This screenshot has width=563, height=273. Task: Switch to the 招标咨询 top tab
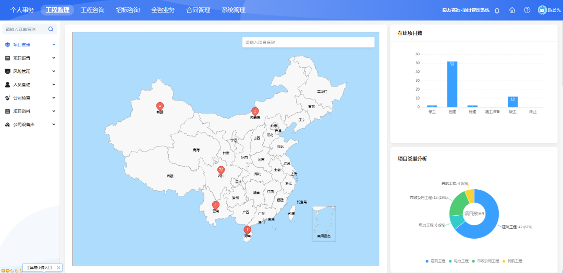(128, 10)
